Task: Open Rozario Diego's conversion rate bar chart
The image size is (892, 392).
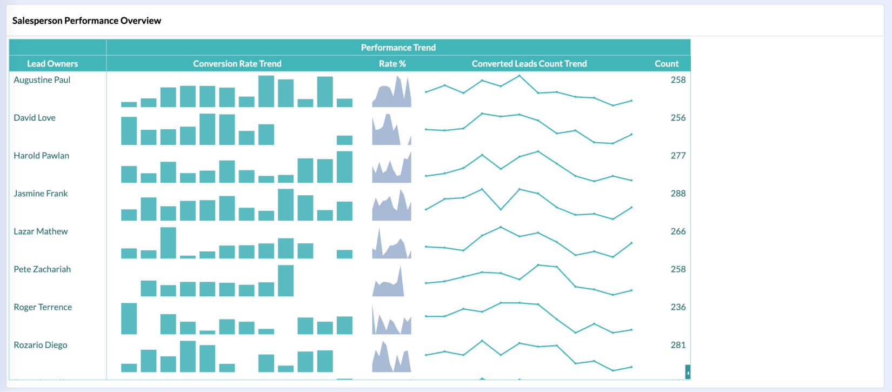Action: pyautogui.click(x=227, y=356)
